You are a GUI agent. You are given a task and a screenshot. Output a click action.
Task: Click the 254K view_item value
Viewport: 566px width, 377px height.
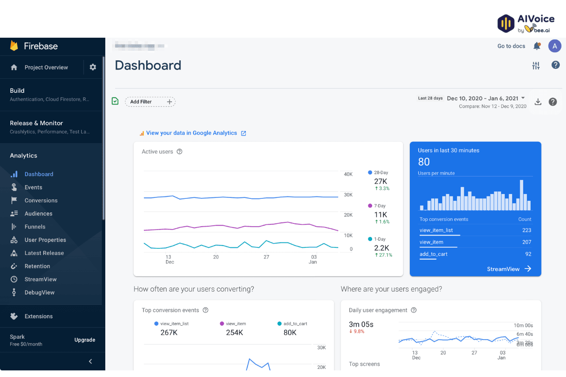click(x=234, y=333)
